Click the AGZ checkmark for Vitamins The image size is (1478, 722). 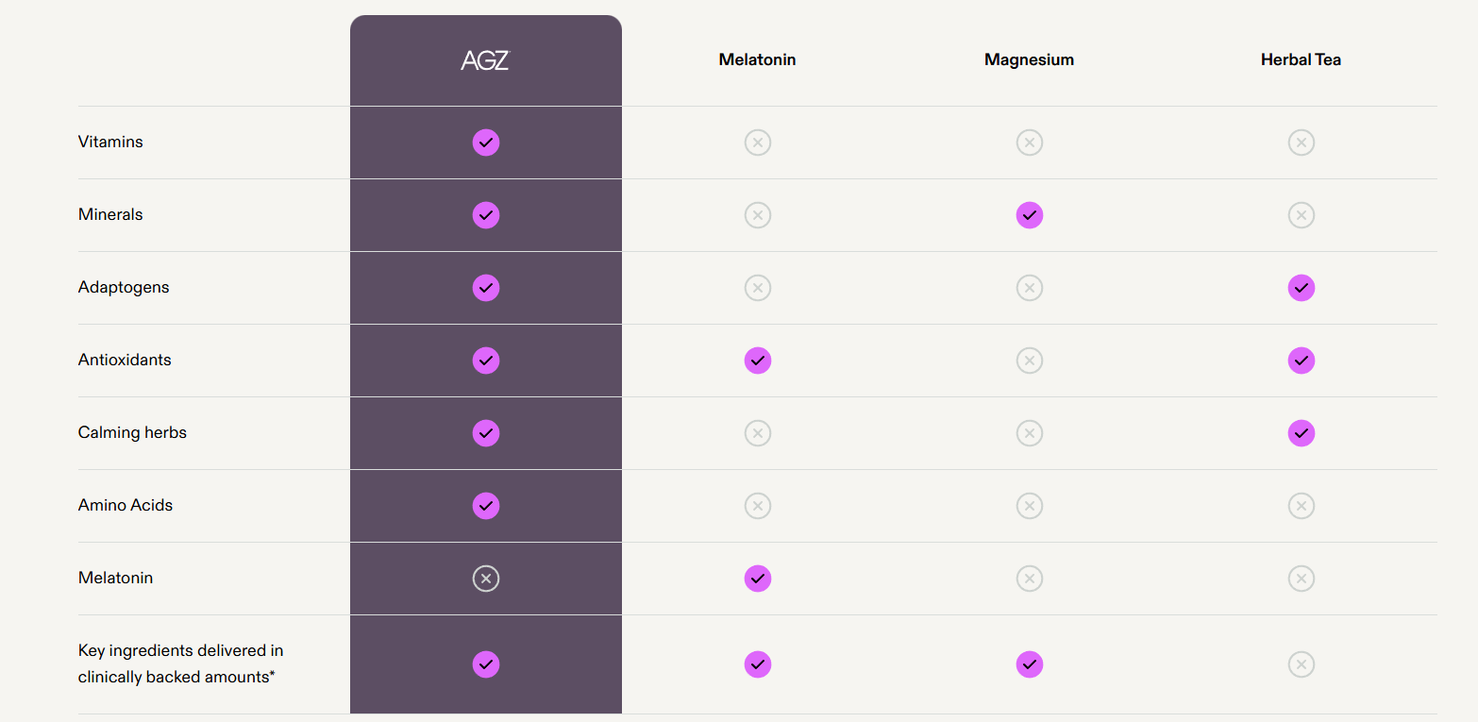click(x=486, y=143)
